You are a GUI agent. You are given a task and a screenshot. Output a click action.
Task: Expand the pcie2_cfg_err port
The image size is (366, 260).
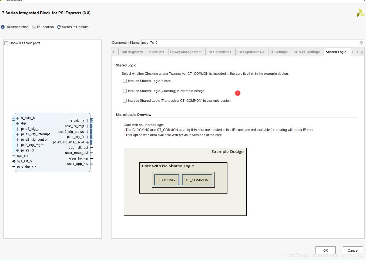click(18, 129)
